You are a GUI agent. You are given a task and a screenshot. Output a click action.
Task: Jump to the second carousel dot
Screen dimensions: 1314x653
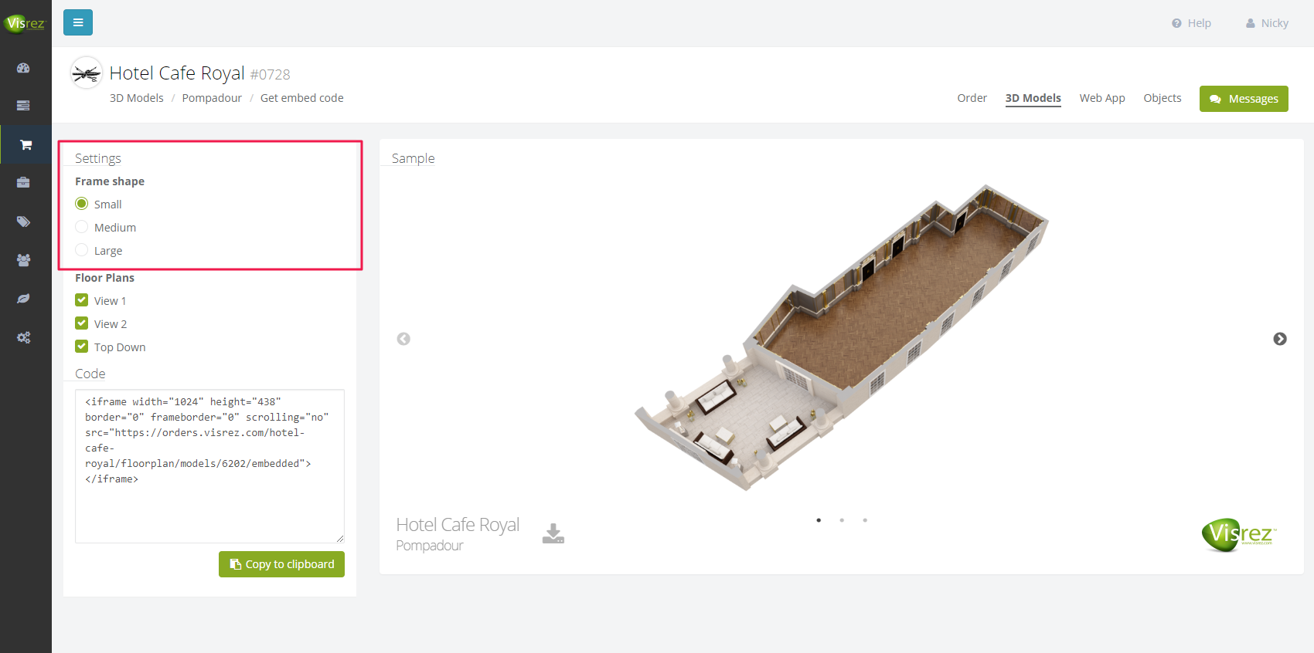pyautogui.click(x=842, y=520)
